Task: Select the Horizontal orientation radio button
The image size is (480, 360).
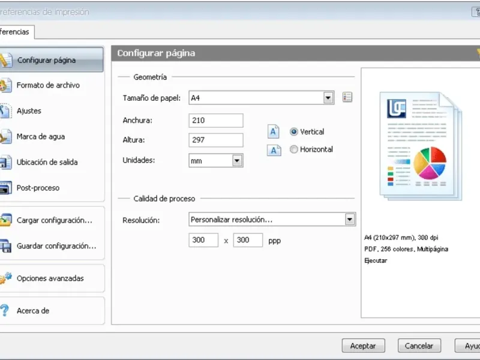Action: (x=293, y=149)
